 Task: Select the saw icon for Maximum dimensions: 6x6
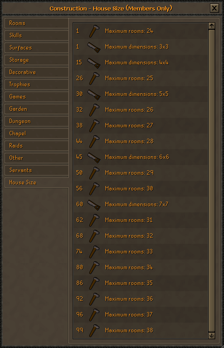click(x=94, y=157)
